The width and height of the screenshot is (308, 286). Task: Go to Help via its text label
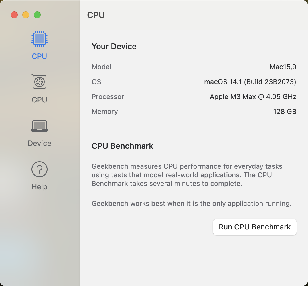tap(40, 187)
